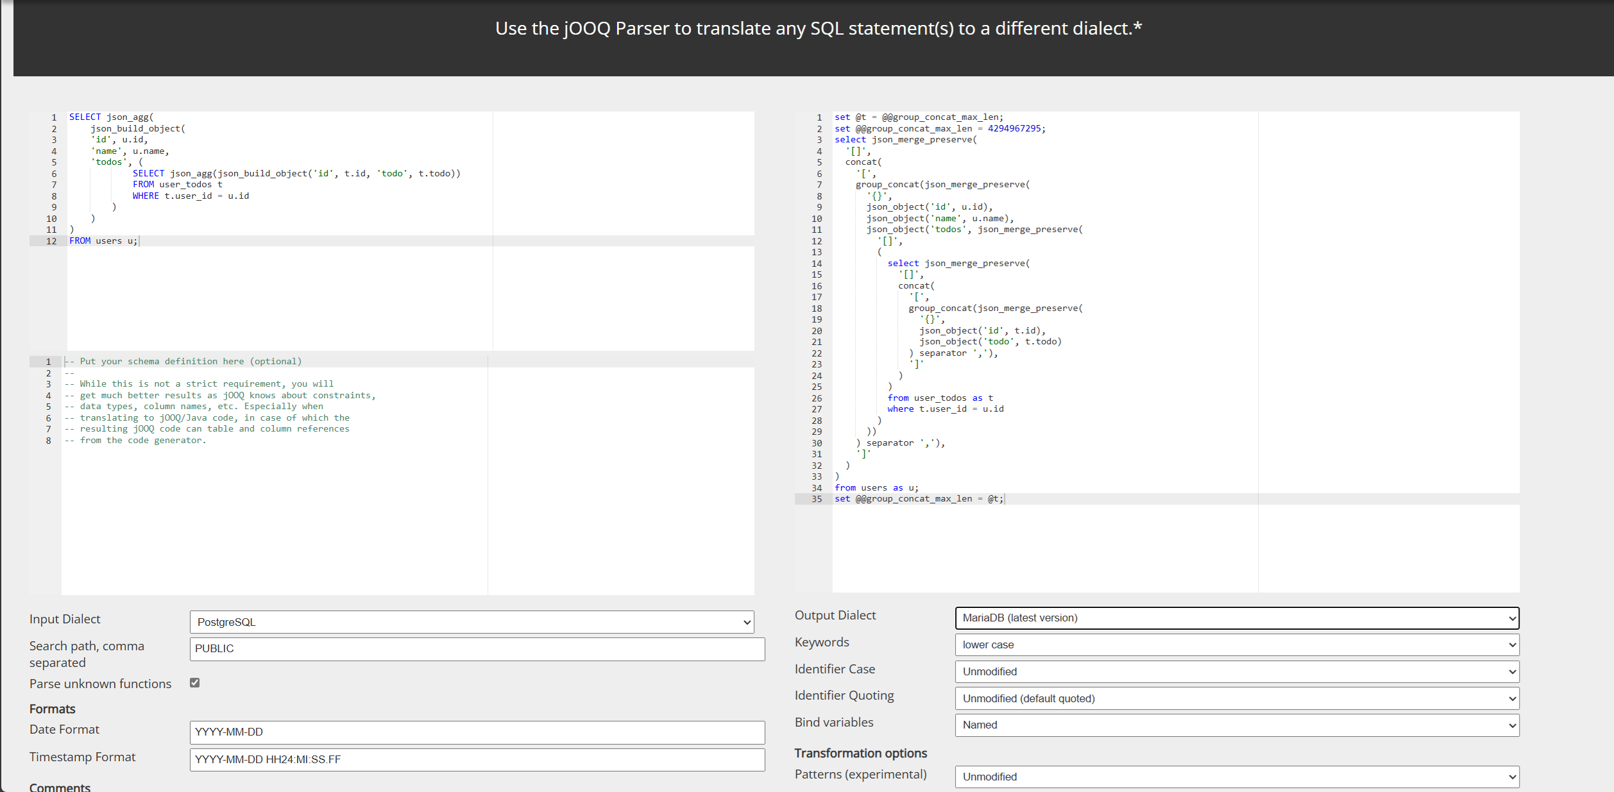The image size is (1614, 792).
Task: Expand the Identifier Case dropdown
Action: point(1237,672)
